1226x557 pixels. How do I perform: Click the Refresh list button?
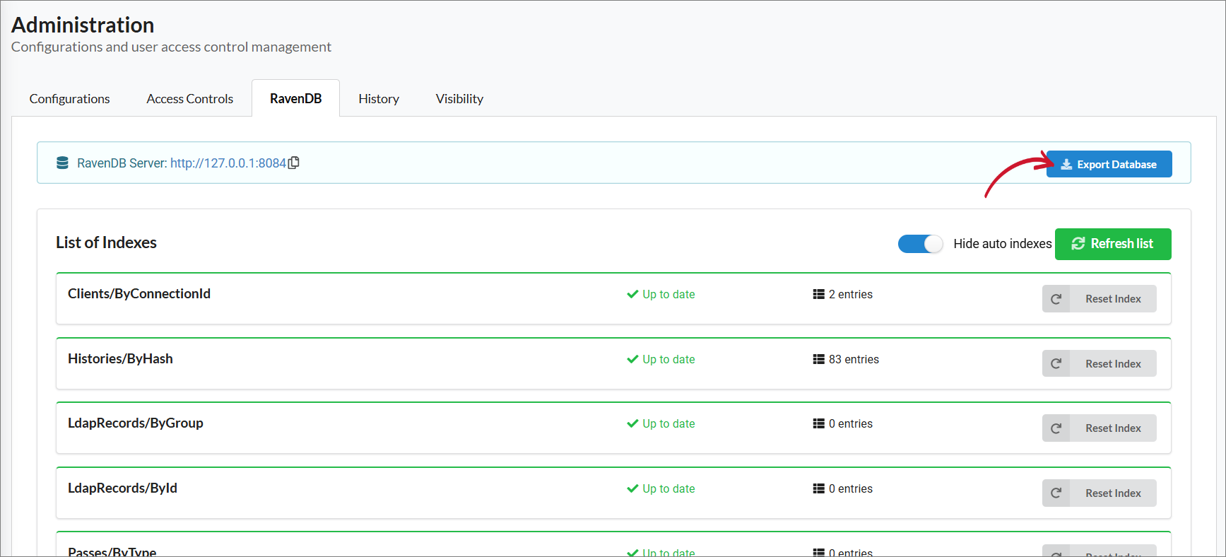(1113, 244)
